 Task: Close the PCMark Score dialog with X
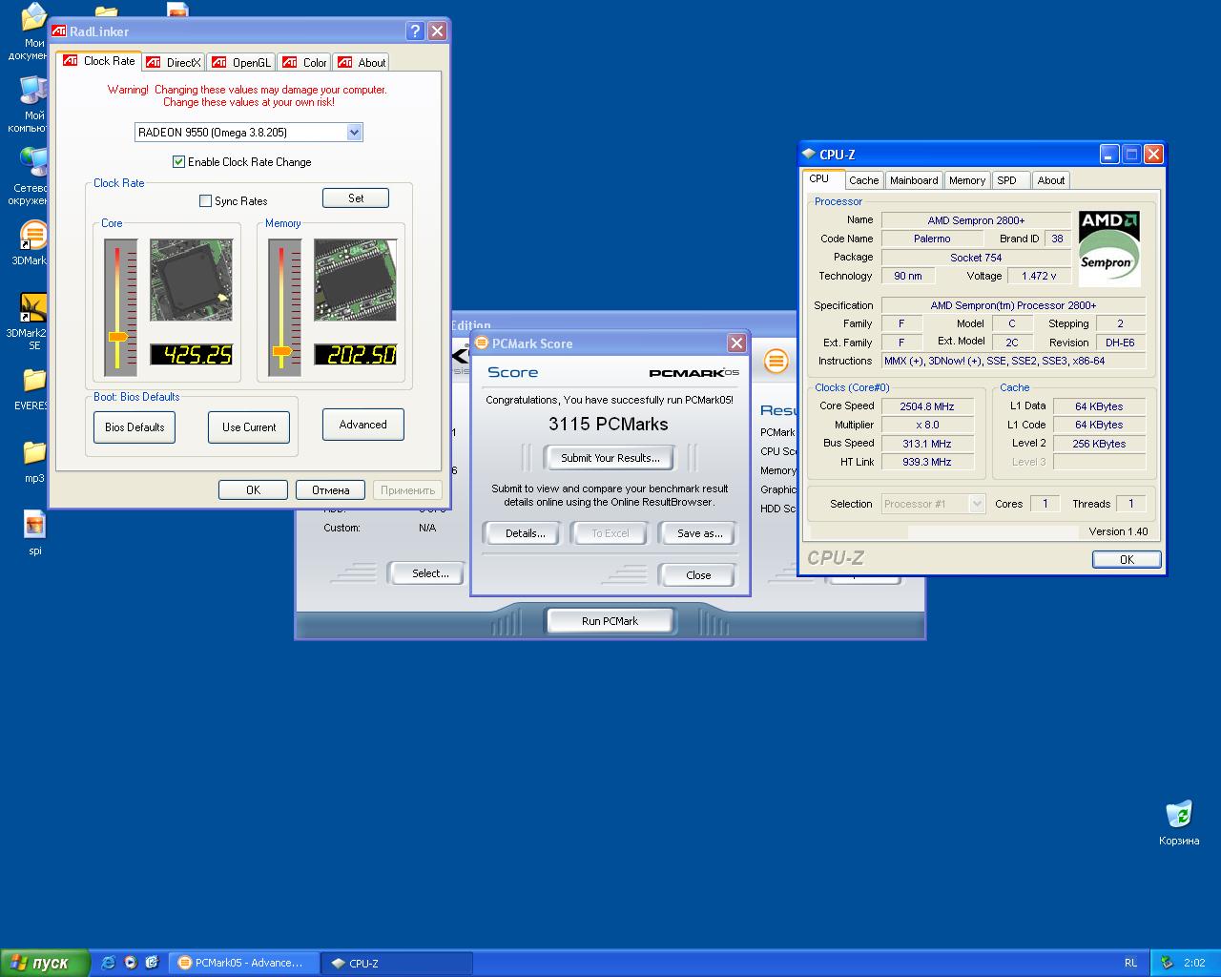(736, 343)
